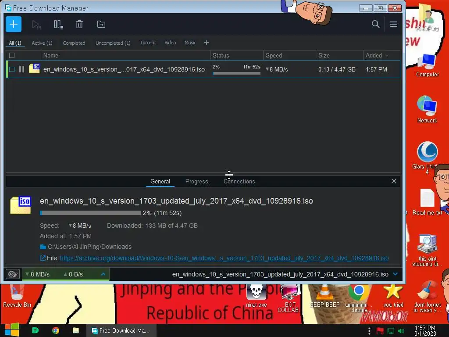Viewport: 449px width, 337px height.
Task: Select the Connections details tab
Action: point(239,181)
